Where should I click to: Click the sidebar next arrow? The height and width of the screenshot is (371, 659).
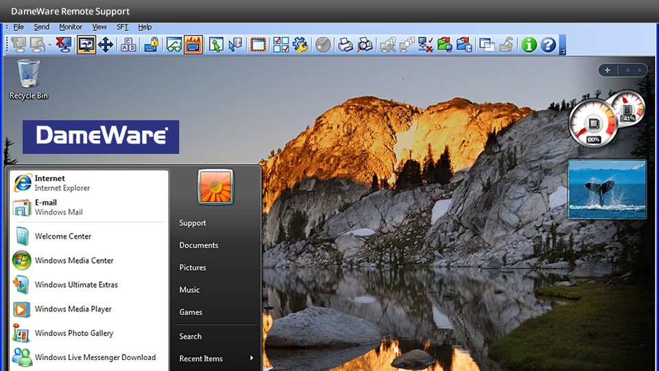coord(640,70)
